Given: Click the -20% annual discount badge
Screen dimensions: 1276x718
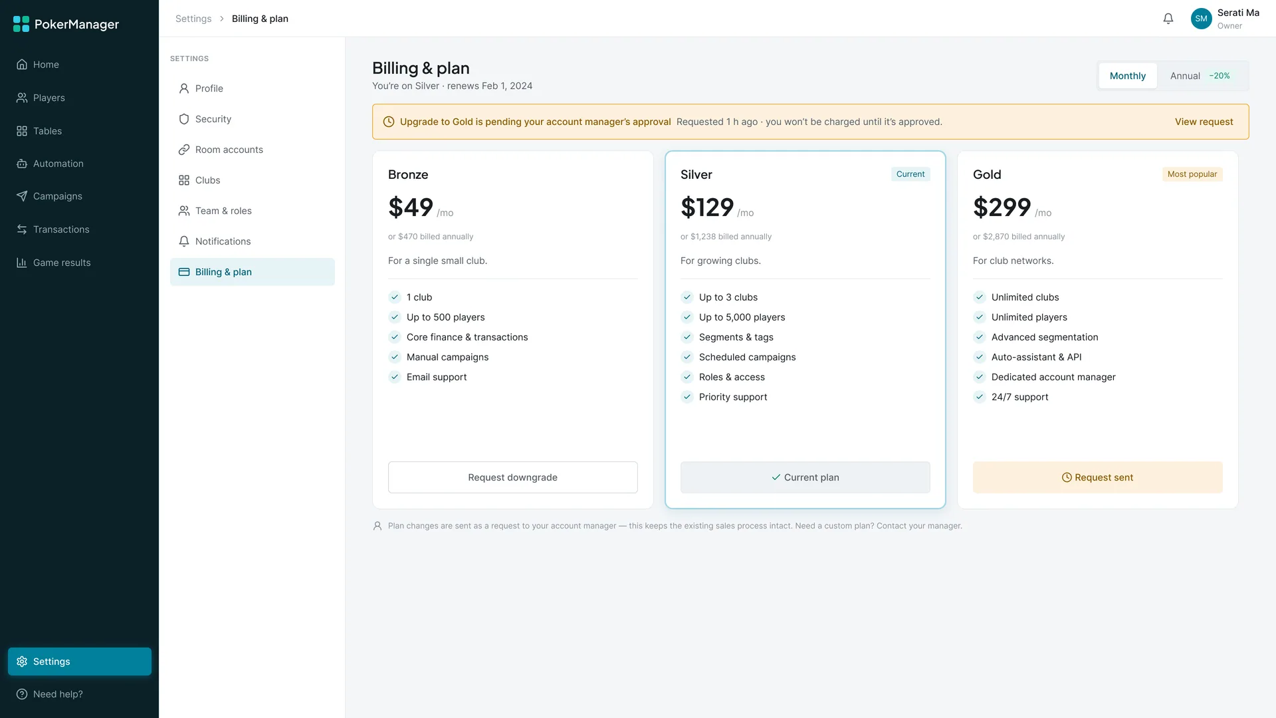Looking at the screenshot, I should tap(1220, 76).
